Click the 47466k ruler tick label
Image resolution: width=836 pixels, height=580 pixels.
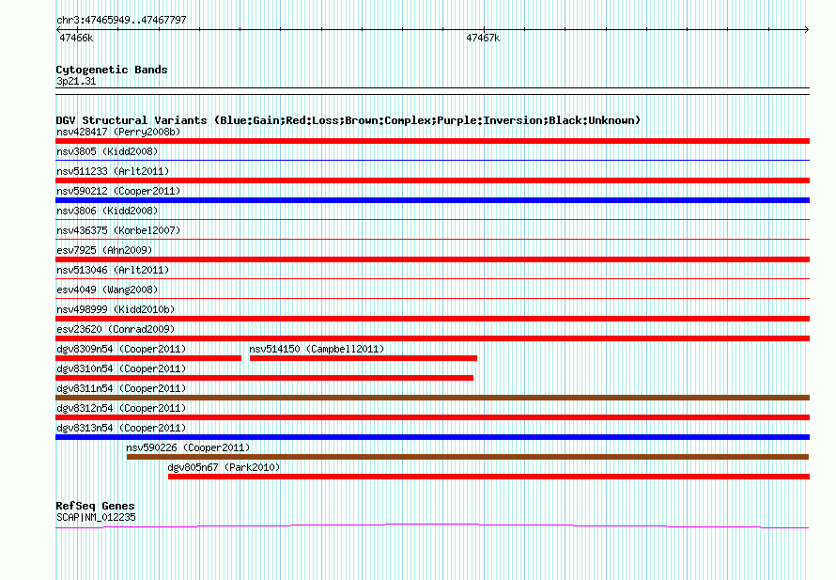point(76,39)
